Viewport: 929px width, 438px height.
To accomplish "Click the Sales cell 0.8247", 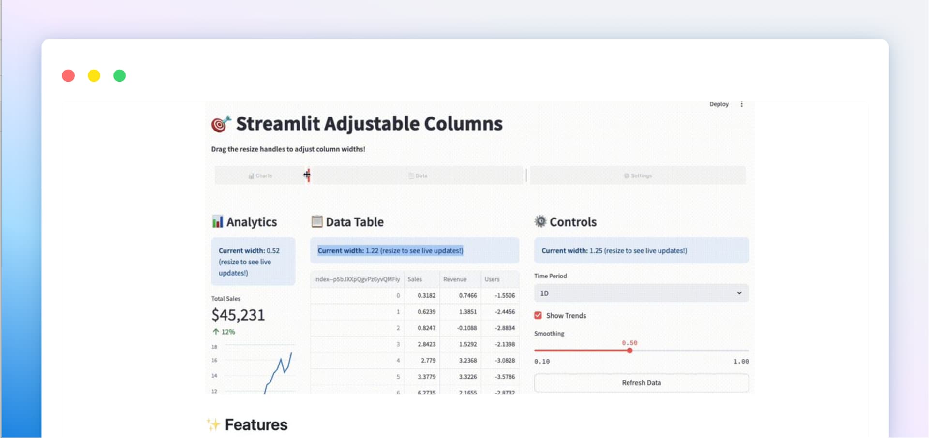I will [421, 328].
